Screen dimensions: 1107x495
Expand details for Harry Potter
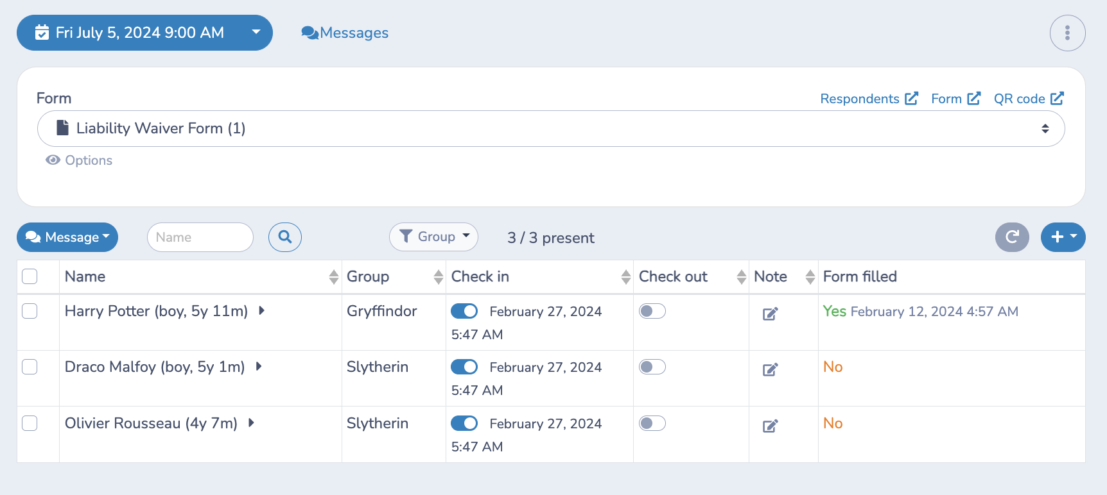point(261,311)
